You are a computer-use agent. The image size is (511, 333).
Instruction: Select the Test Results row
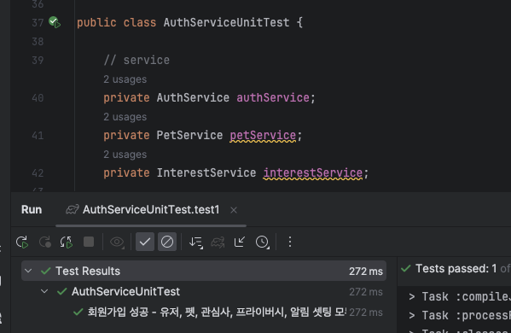pos(204,271)
